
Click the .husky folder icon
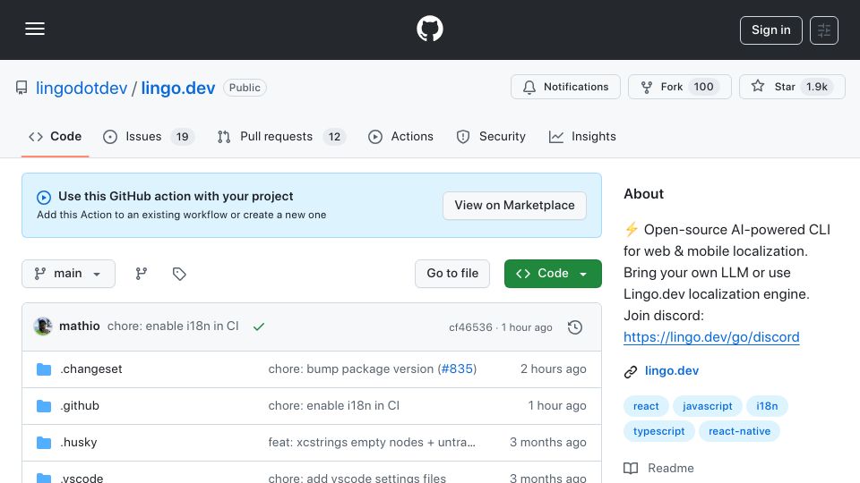[x=44, y=443]
